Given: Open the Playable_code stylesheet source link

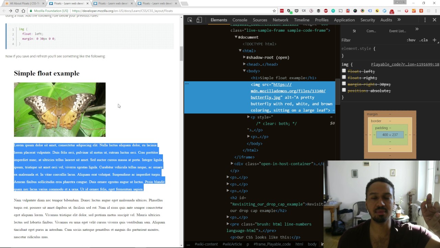Looking at the screenshot, I should point(405,64).
